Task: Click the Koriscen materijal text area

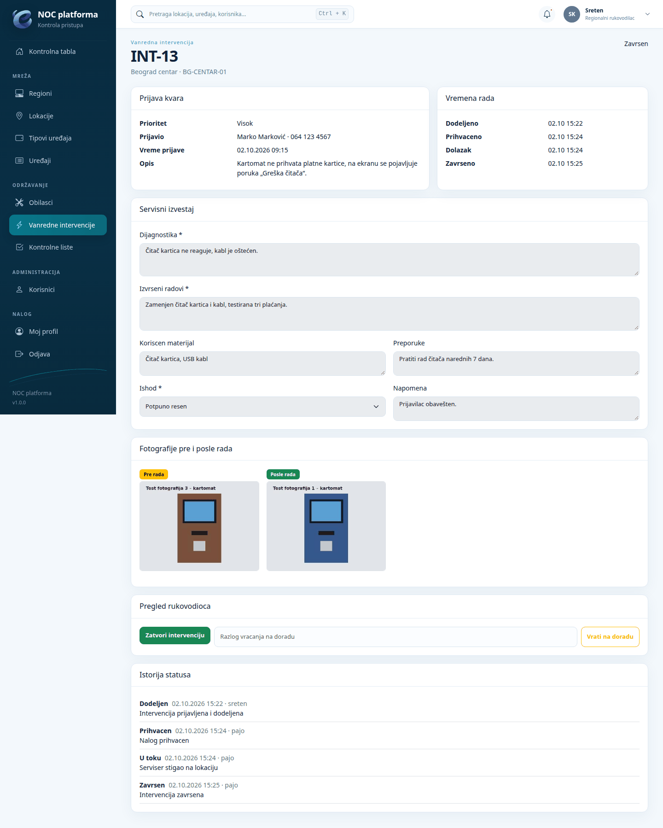Action: 262,363
